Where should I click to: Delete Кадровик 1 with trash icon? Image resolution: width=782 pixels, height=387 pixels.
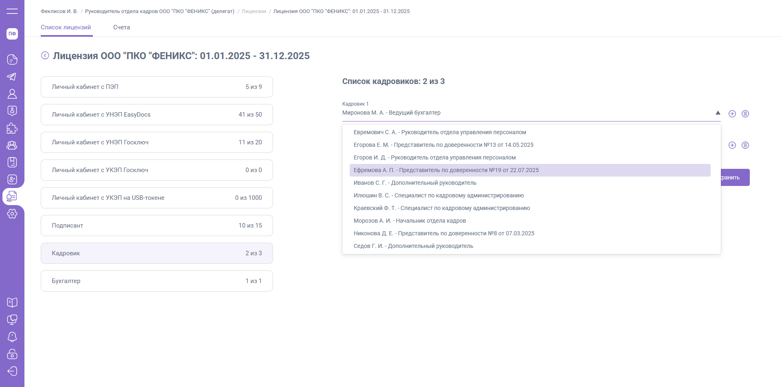pos(745,114)
